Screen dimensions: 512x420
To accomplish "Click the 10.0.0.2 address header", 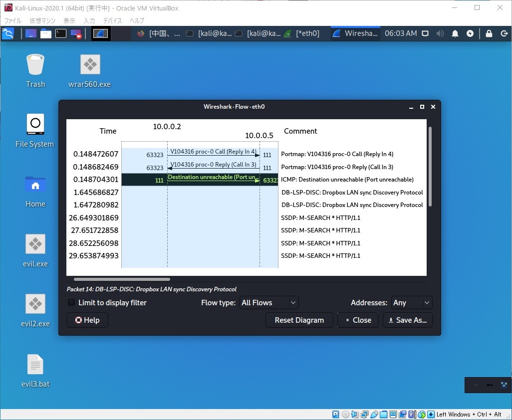I will [167, 127].
